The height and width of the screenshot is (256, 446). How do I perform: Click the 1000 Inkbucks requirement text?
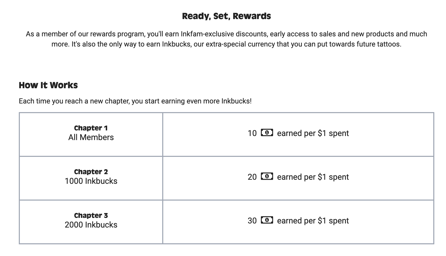[91, 181]
